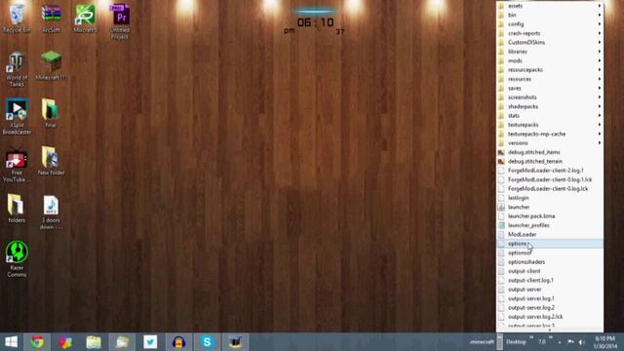The height and width of the screenshot is (351, 624).
Task: Open the .minecraft toolbar on the taskbar
Action: [x=482, y=342]
